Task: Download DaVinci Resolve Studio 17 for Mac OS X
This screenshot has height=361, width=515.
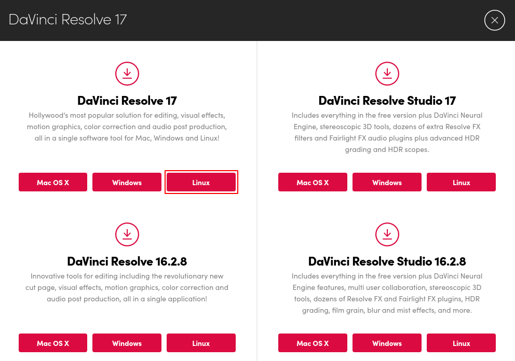Action: [313, 182]
